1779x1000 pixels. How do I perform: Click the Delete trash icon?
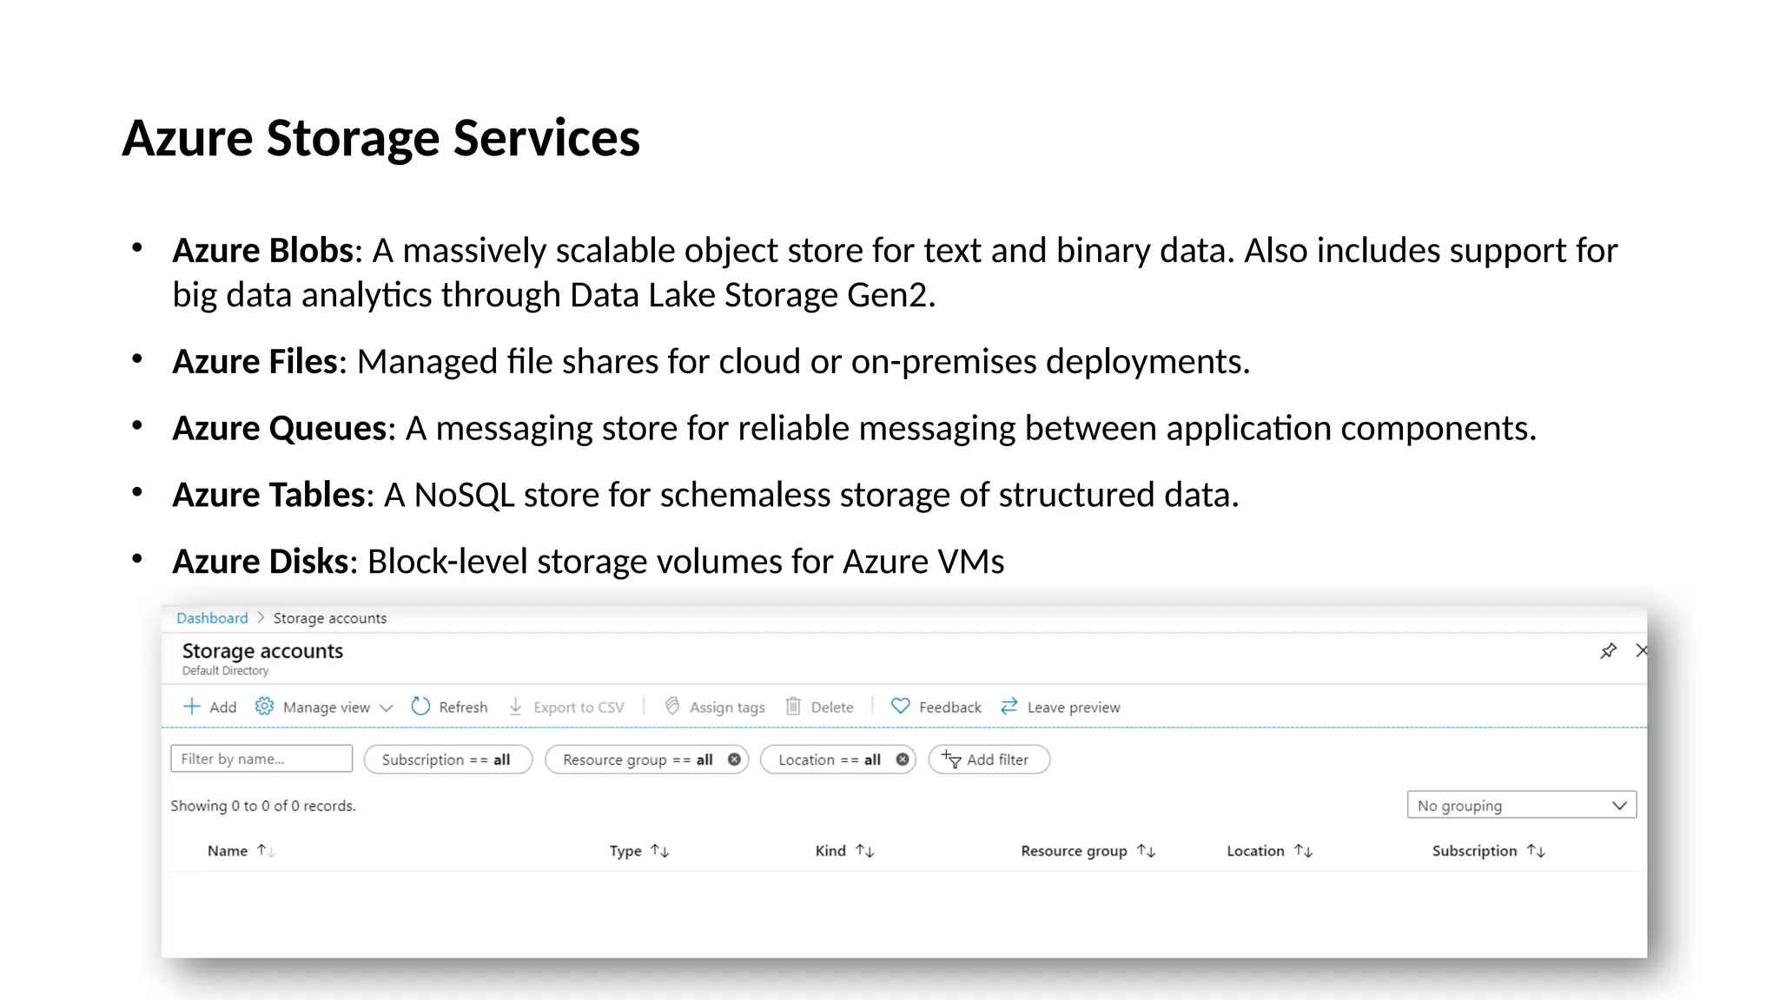pyautogui.click(x=793, y=707)
